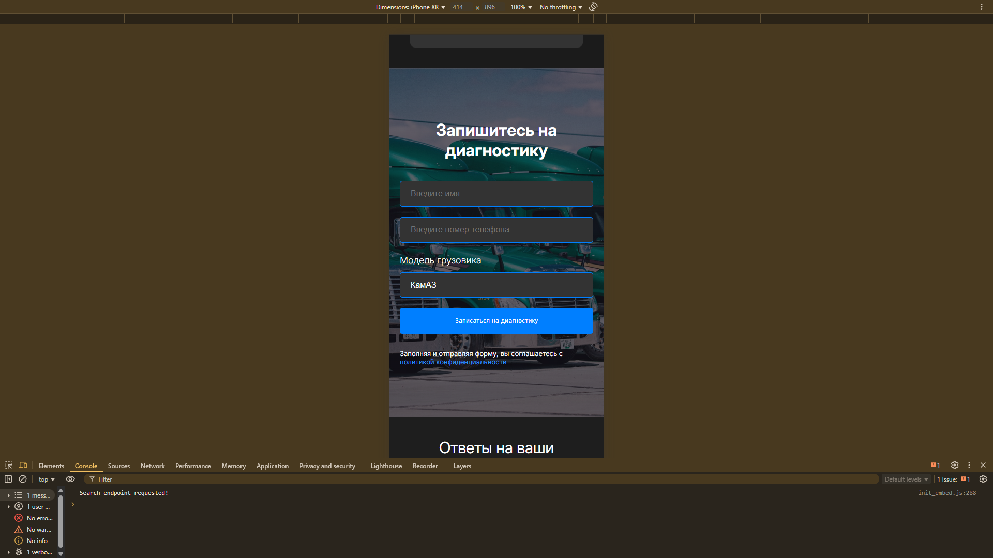Focus the Введите имя input field
Image resolution: width=993 pixels, height=558 pixels.
[x=496, y=194]
